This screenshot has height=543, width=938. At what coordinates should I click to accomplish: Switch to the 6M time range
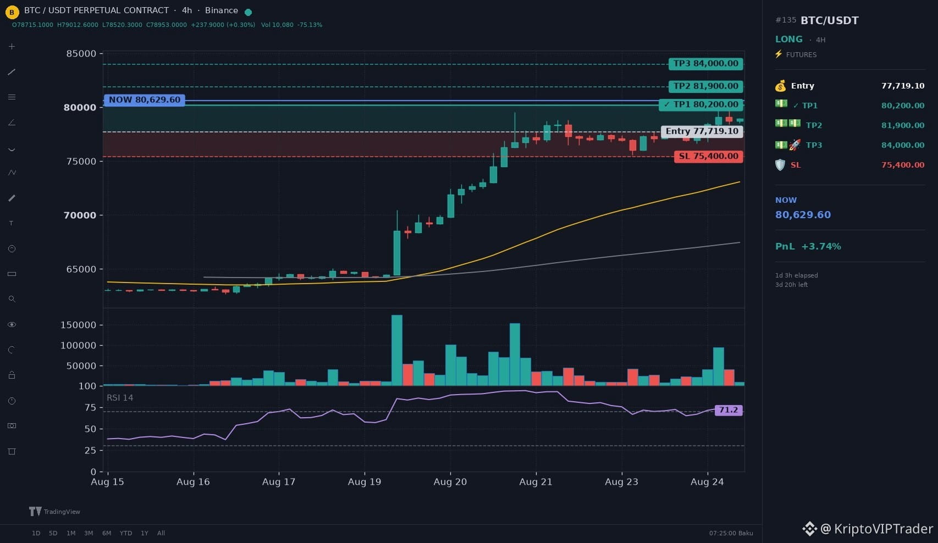[x=107, y=533]
